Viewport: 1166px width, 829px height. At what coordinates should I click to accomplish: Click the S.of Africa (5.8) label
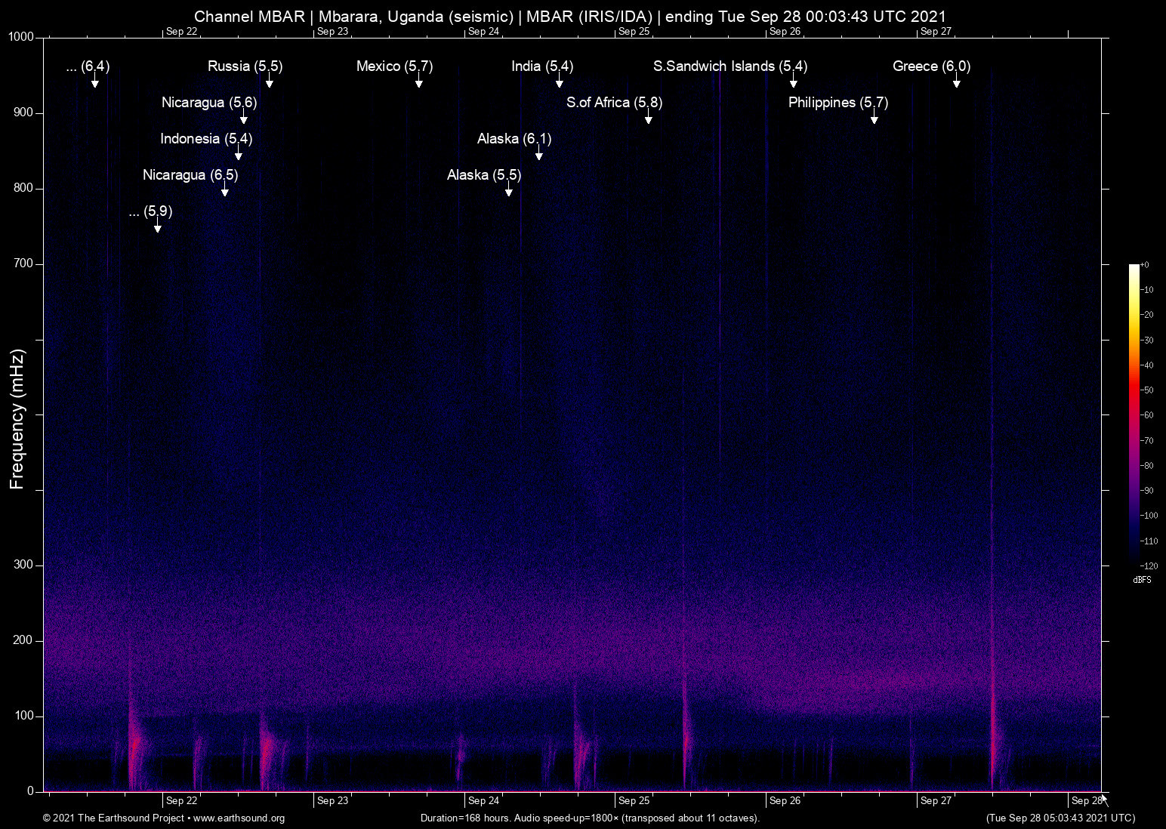pyautogui.click(x=613, y=102)
